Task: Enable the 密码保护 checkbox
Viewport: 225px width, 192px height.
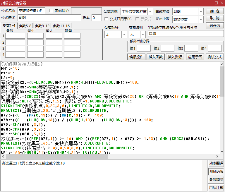Action: [x=52, y=11]
